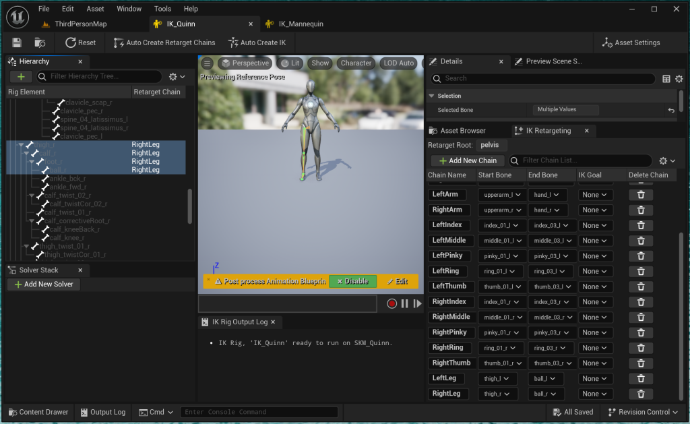
Task: Delete the RightArm chain
Action: [641, 210]
